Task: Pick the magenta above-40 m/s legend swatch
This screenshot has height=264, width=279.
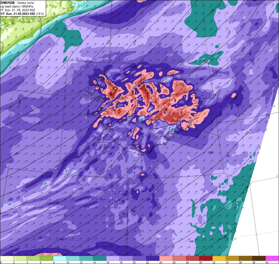Action: pos(272,258)
